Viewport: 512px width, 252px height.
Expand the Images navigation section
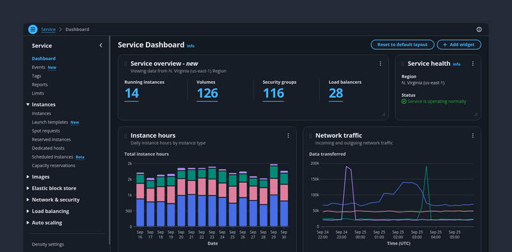click(28, 177)
